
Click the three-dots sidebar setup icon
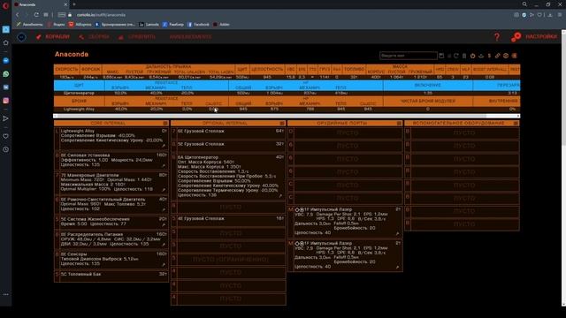coord(6,294)
